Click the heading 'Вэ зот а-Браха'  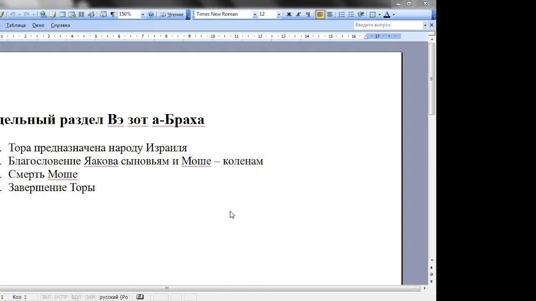coord(156,120)
